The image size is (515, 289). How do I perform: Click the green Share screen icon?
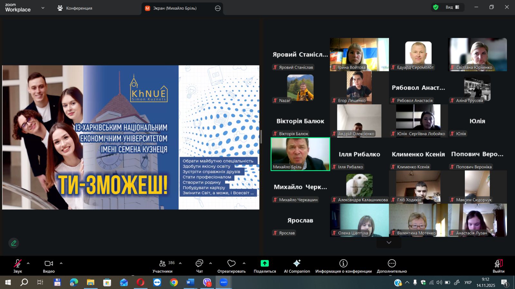click(x=265, y=264)
